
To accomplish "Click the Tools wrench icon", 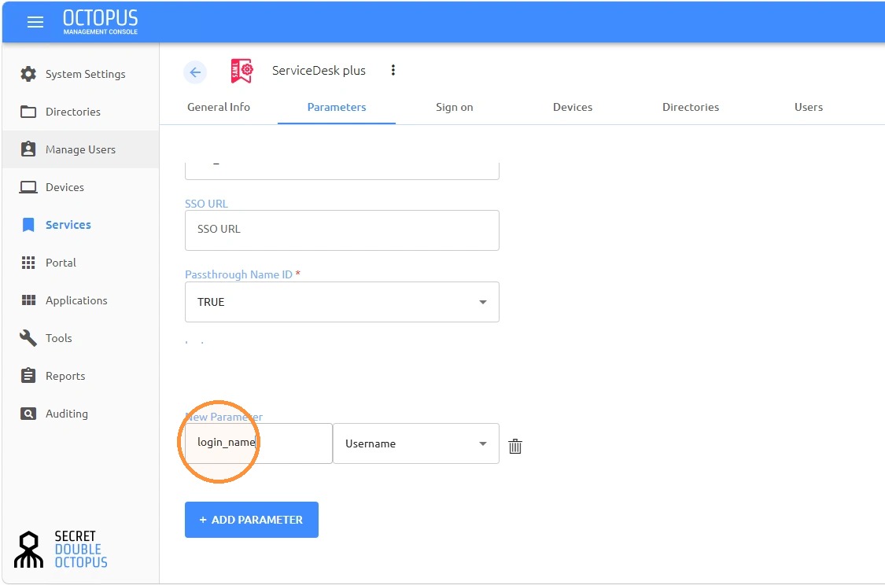I will 28,338.
